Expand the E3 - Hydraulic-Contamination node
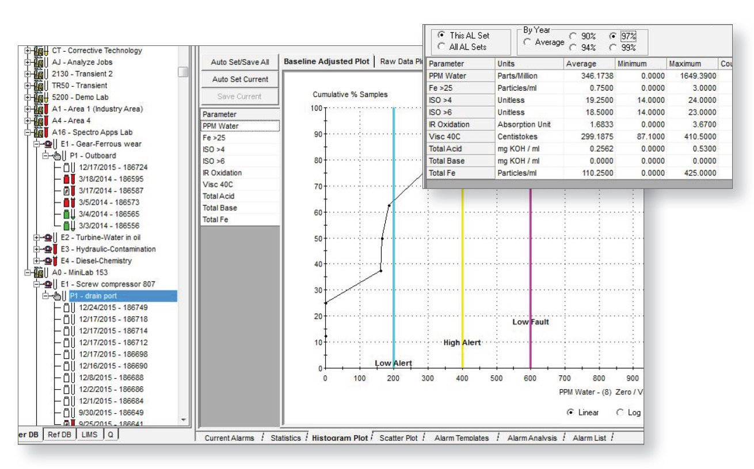This screenshot has height=469, width=754. coord(37,249)
